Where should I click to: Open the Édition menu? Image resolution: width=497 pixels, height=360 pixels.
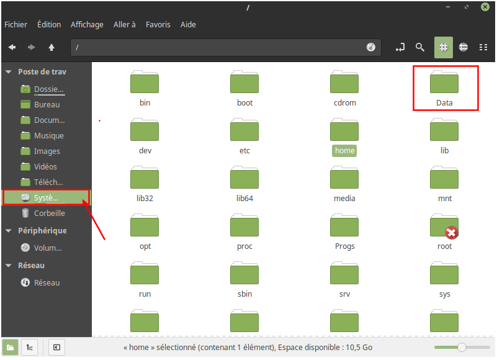coord(49,24)
